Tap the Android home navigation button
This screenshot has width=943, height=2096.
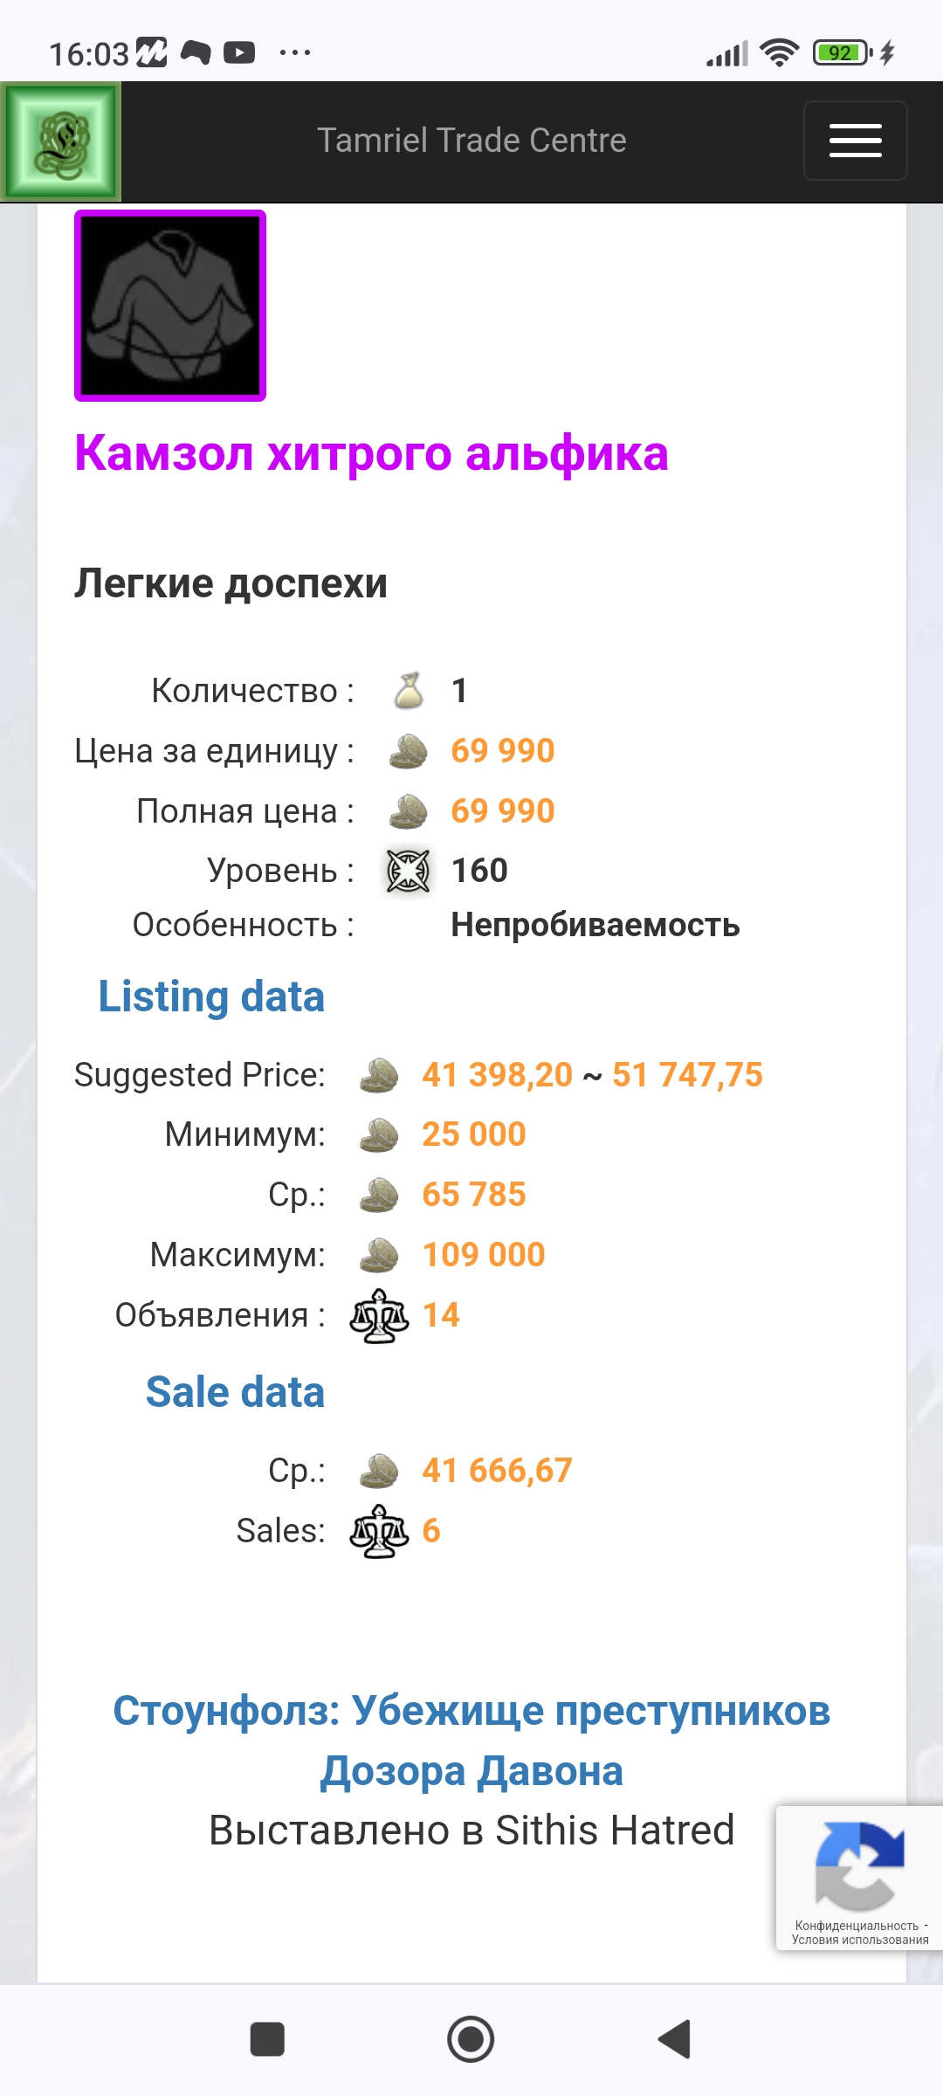tap(471, 2039)
